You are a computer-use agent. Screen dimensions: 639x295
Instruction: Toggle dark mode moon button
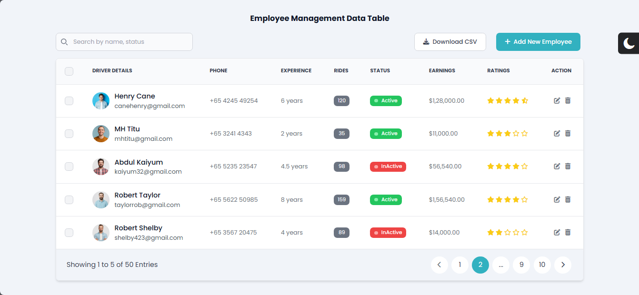coord(629,43)
